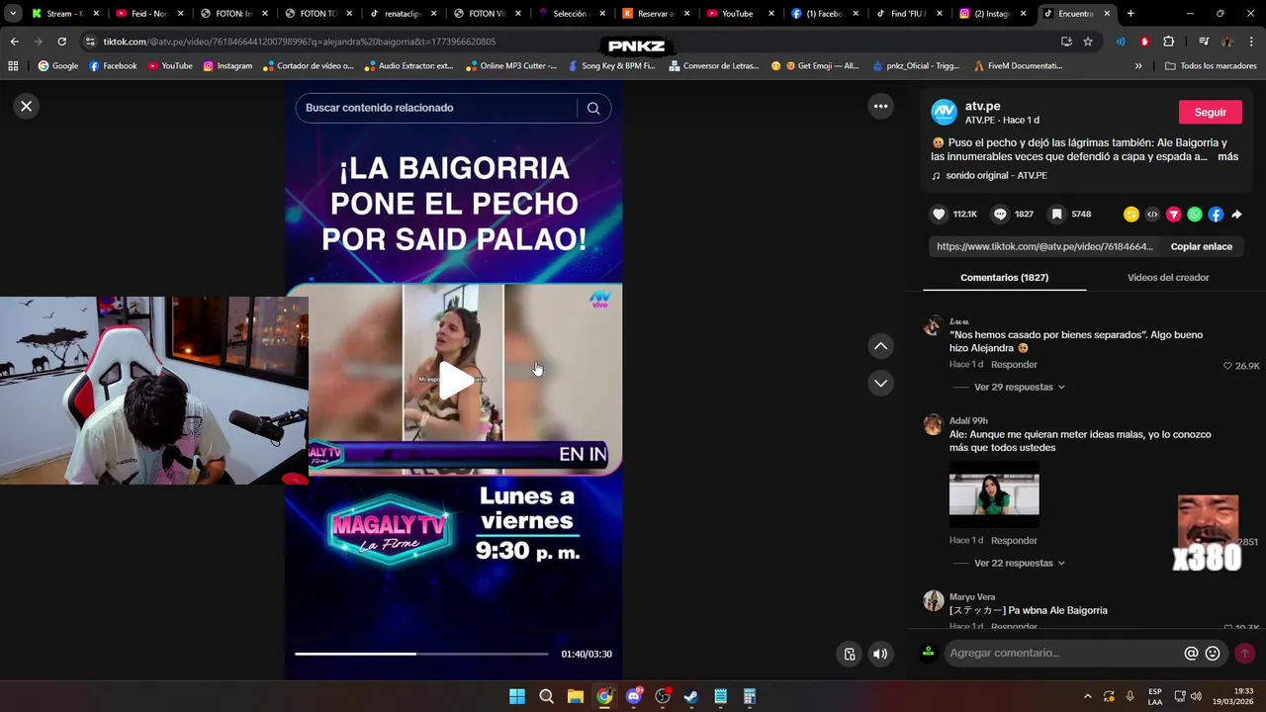Go back in the browser

(14, 42)
